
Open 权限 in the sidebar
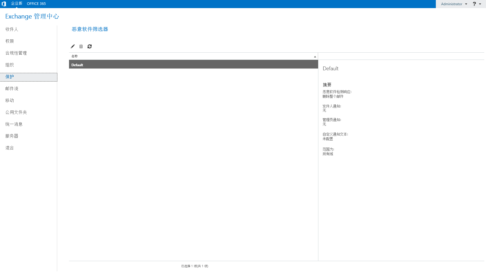coord(10,41)
